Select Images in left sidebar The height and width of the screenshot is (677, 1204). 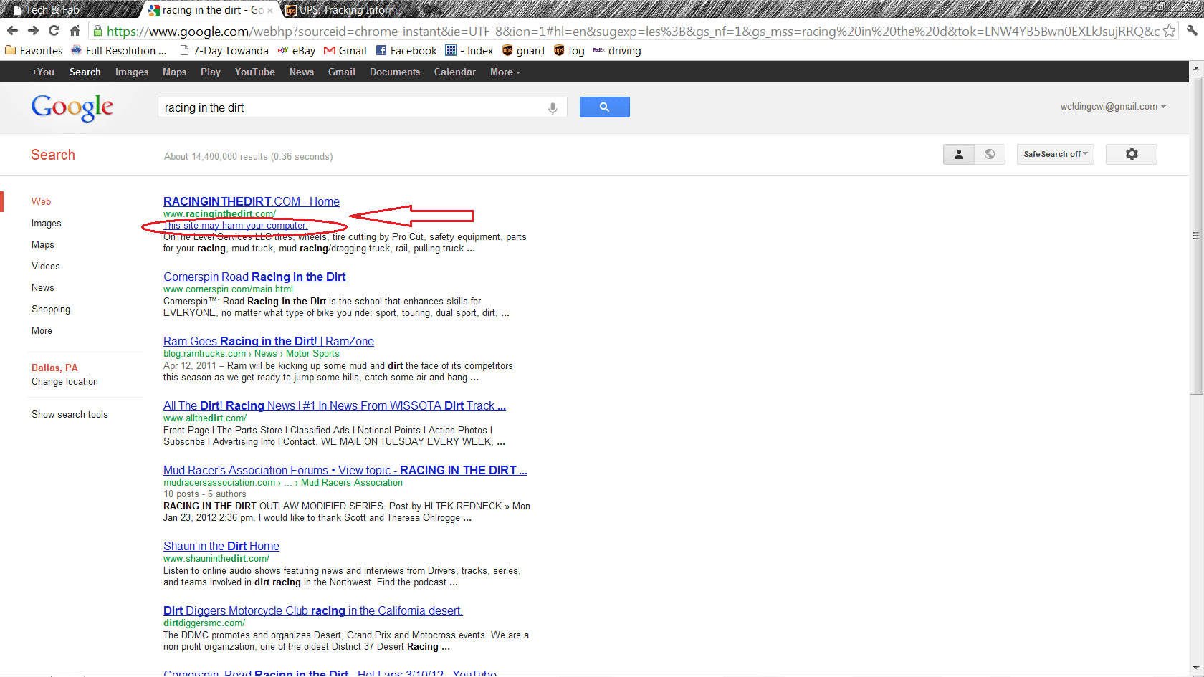pos(47,224)
